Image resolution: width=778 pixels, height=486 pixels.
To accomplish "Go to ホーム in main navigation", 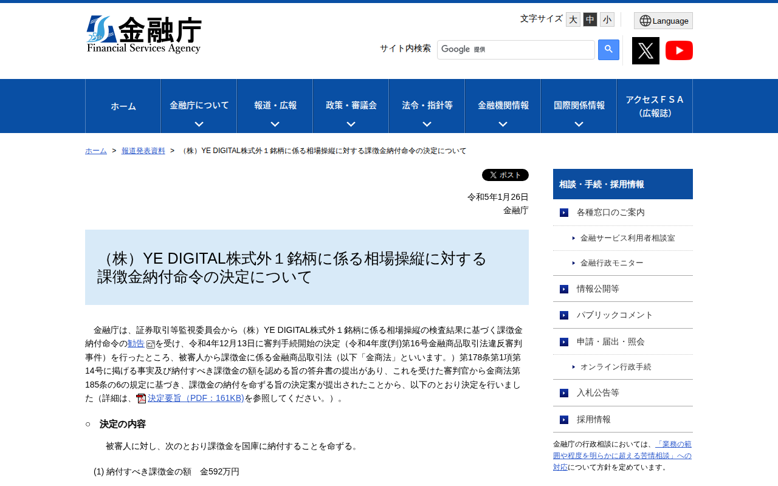I will pyautogui.click(x=123, y=106).
